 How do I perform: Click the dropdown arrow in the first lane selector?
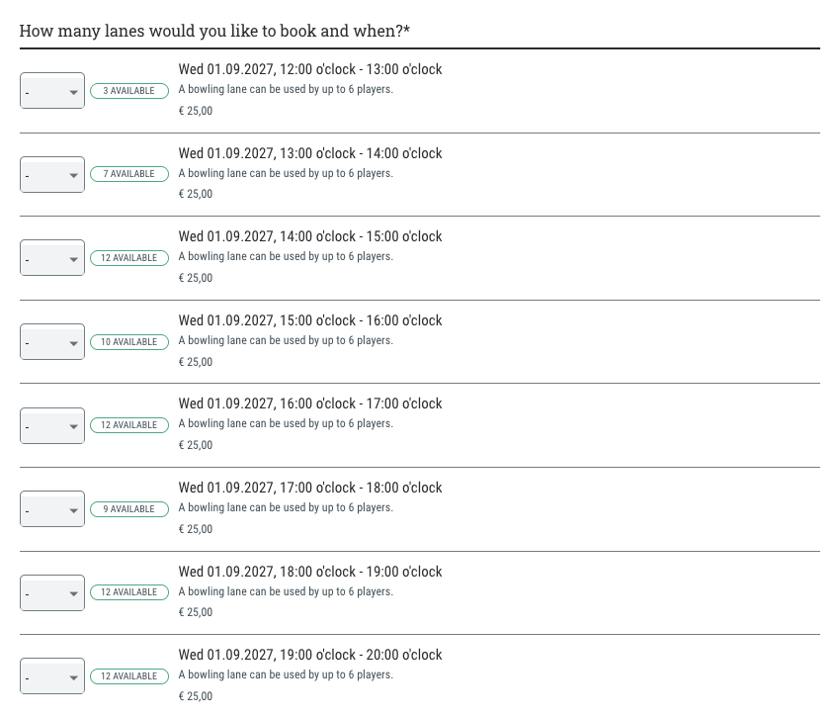74,90
